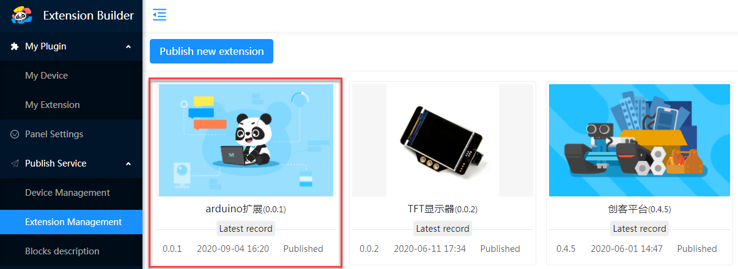
Task: Collapse the My Plugin menu chevron
Action: pyautogui.click(x=128, y=46)
